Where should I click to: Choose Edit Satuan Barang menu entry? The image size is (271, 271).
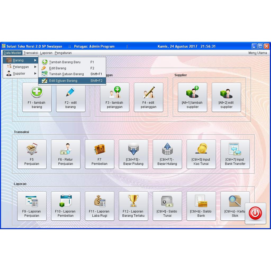click(72, 80)
